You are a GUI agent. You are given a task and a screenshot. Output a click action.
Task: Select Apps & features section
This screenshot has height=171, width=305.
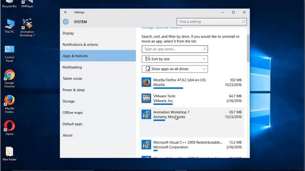pos(98,56)
